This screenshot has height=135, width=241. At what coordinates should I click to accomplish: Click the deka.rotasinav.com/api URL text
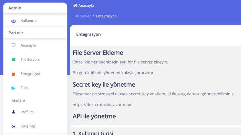coord(102,105)
